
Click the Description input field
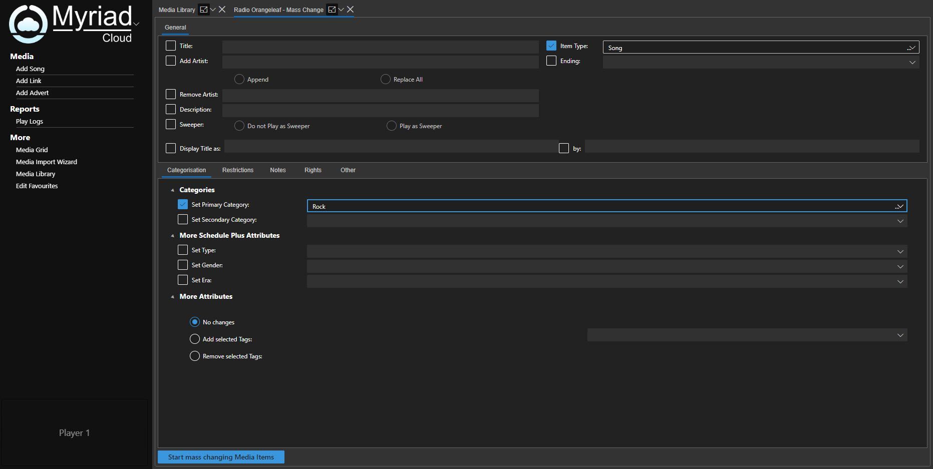[x=381, y=110]
